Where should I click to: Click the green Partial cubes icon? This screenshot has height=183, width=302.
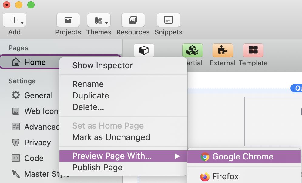tap(192, 51)
